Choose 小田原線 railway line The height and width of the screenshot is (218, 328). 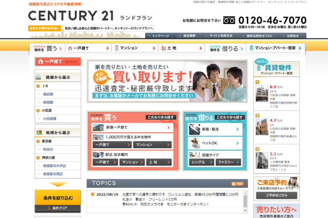click(50, 118)
